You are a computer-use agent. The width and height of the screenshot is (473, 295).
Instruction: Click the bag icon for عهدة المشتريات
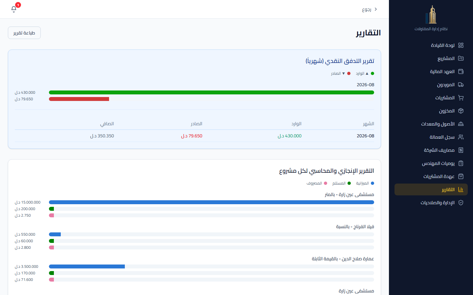point(461,176)
